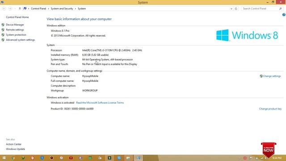Click the shield icon beside Advanced system settings
The height and width of the screenshot is (161, 286).
(3, 40)
